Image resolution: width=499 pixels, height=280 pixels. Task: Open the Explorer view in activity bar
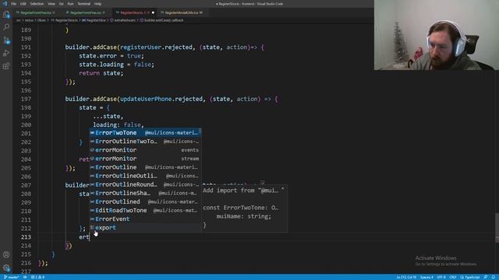coord(6,15)
